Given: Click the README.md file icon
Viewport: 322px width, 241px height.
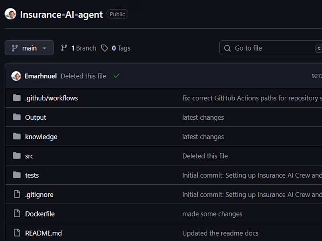Looking at the screenshot, I should 16,233.
